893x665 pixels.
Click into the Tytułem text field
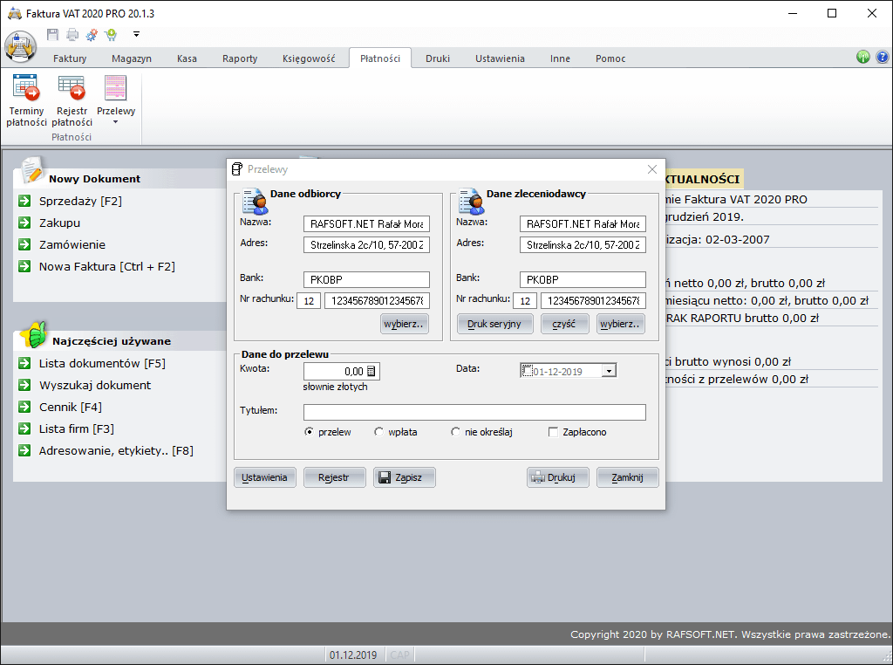pyautogui.click(x=474, y=412)
